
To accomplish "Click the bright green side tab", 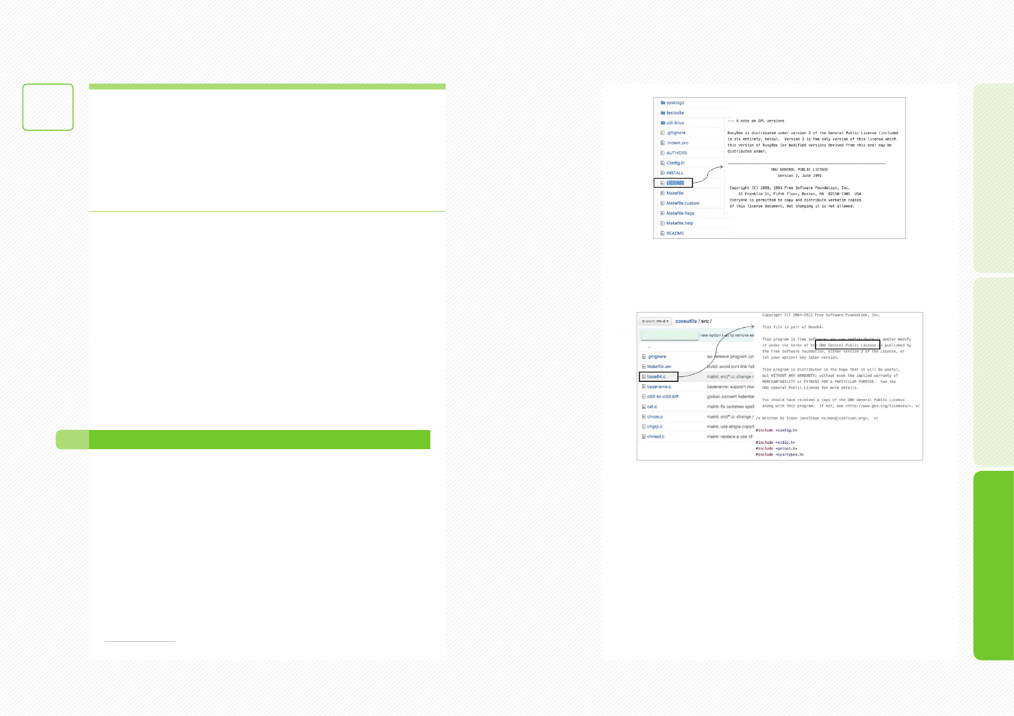I will (993, 565).
